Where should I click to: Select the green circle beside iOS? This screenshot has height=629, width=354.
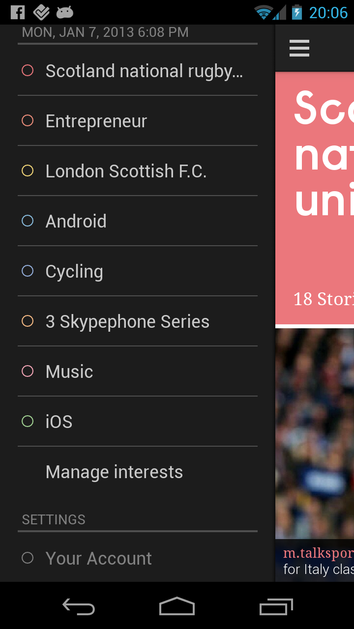pyautogui.click(x=28, y=422)
